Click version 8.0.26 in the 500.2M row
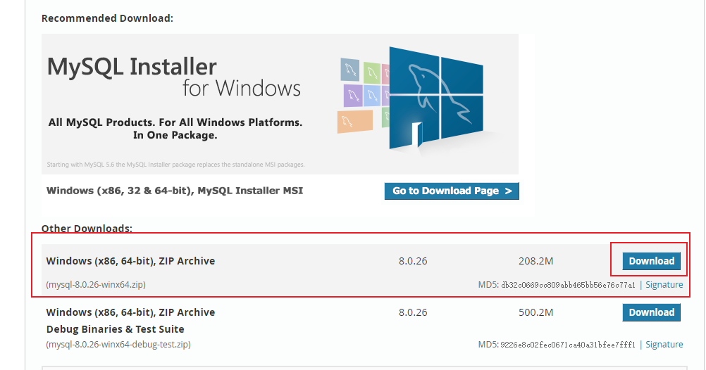 413,312
